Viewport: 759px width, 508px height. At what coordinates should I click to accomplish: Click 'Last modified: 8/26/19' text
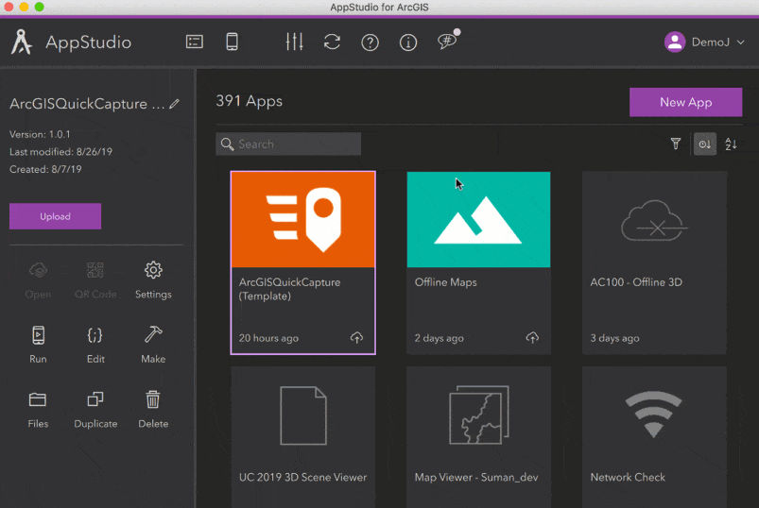(61, 152)
